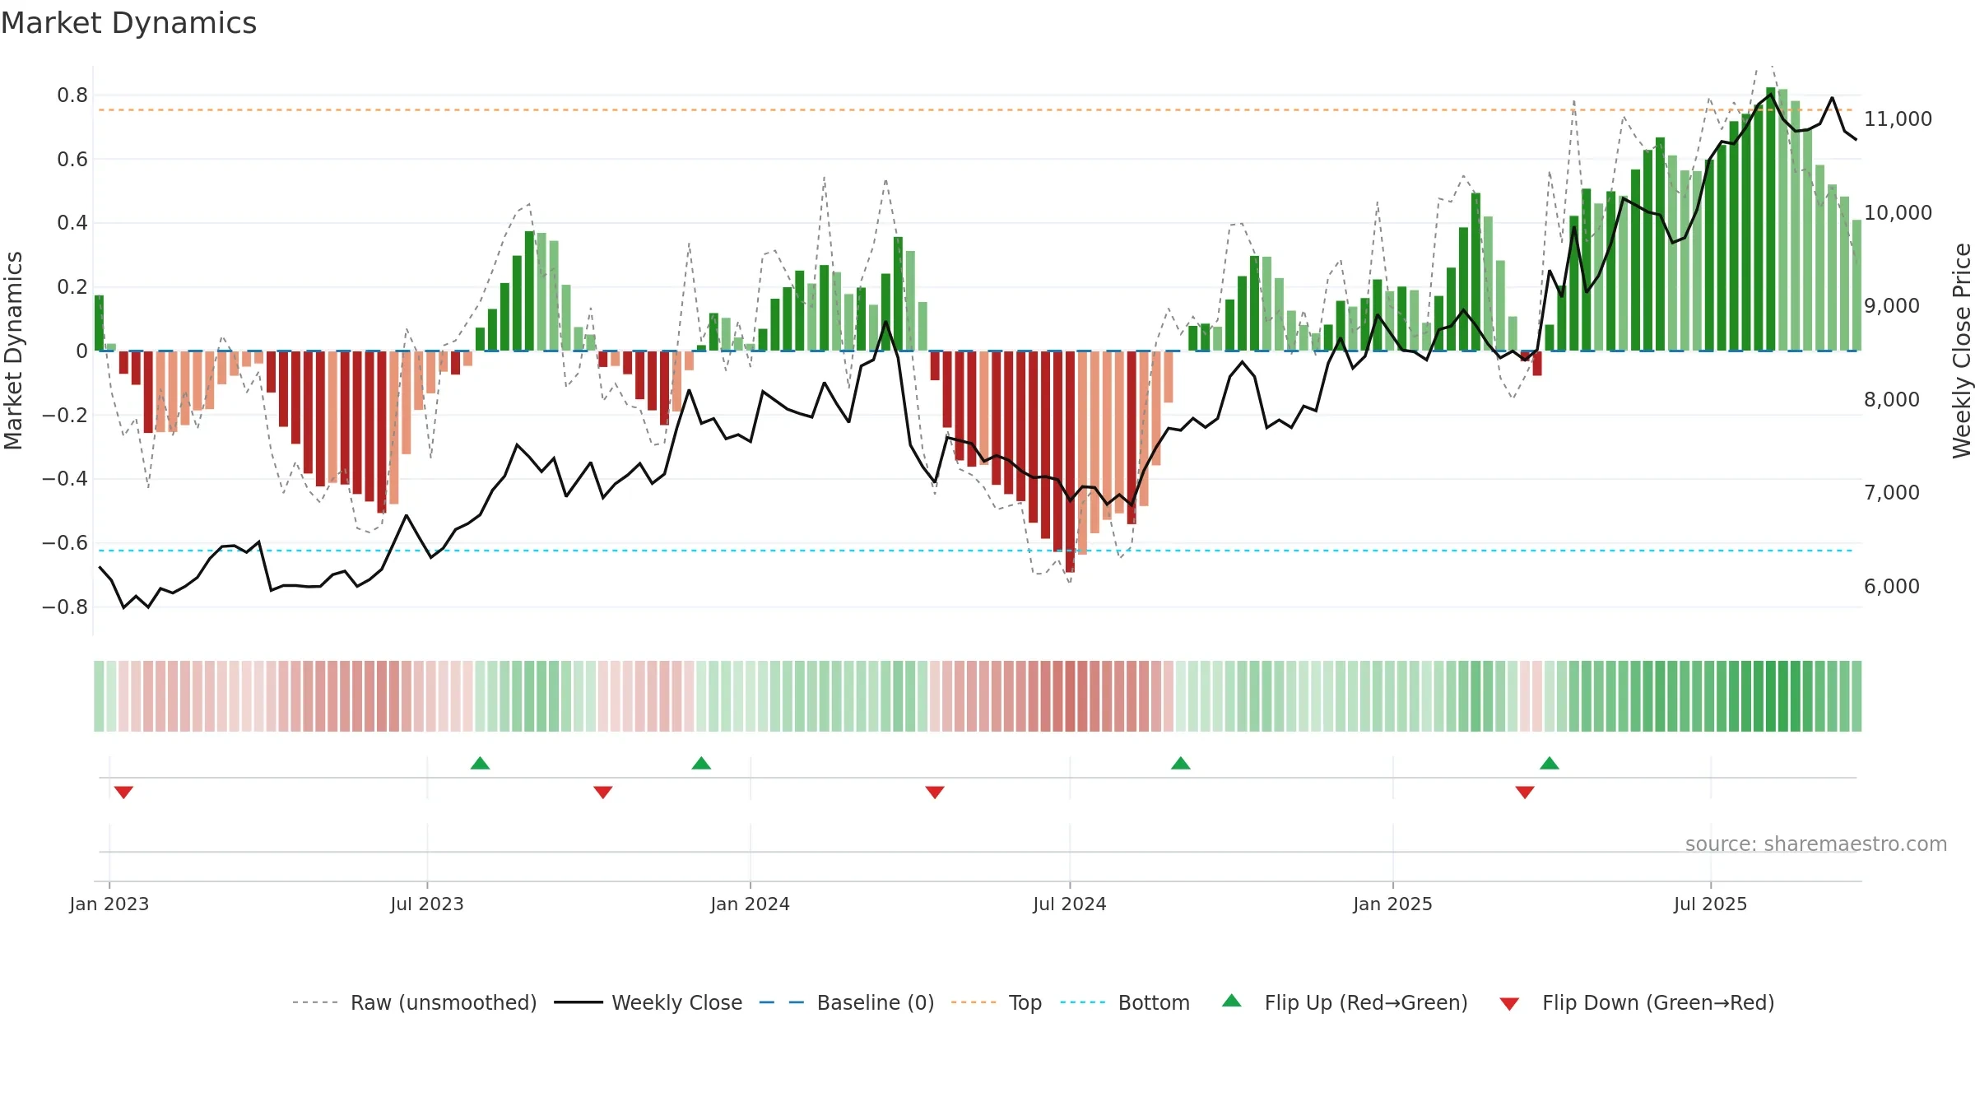Click the Jul 2023 x-axis label
Image resolution: width=1975 pixels, height=1111 pixels.
coord(427,904)
